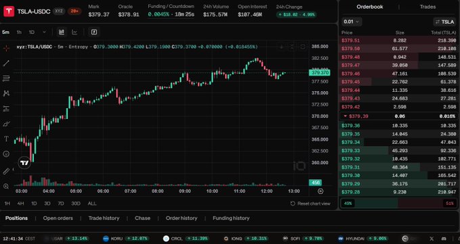The height and width of the screenshot is (244, 460).
Task: Set chart range to 4H
Action: 20,203
